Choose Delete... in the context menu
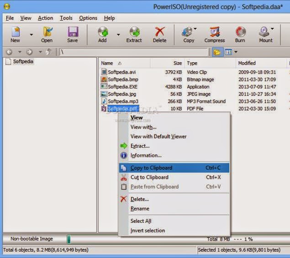Image resolution: width=290 pixels, height=258 pixels. (x=174, y=199)
